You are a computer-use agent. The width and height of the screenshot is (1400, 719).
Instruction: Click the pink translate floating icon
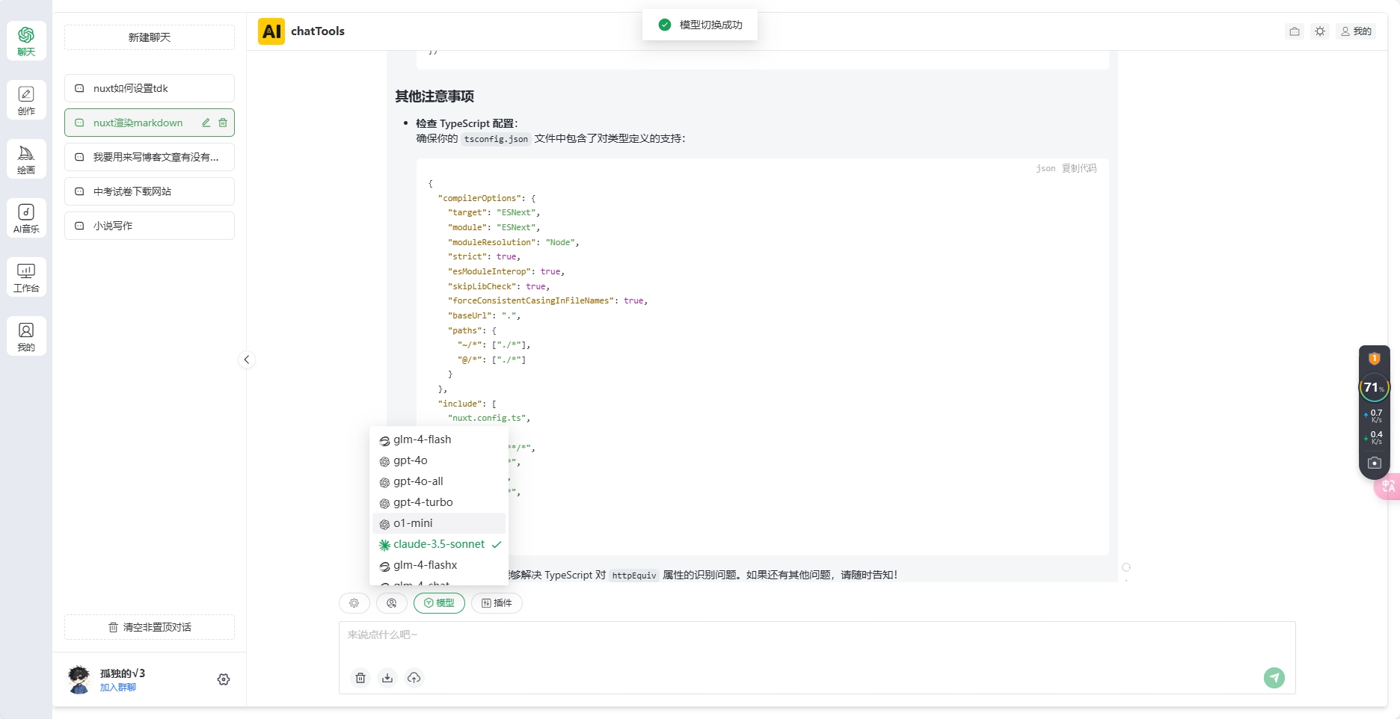coord(1388,487)
